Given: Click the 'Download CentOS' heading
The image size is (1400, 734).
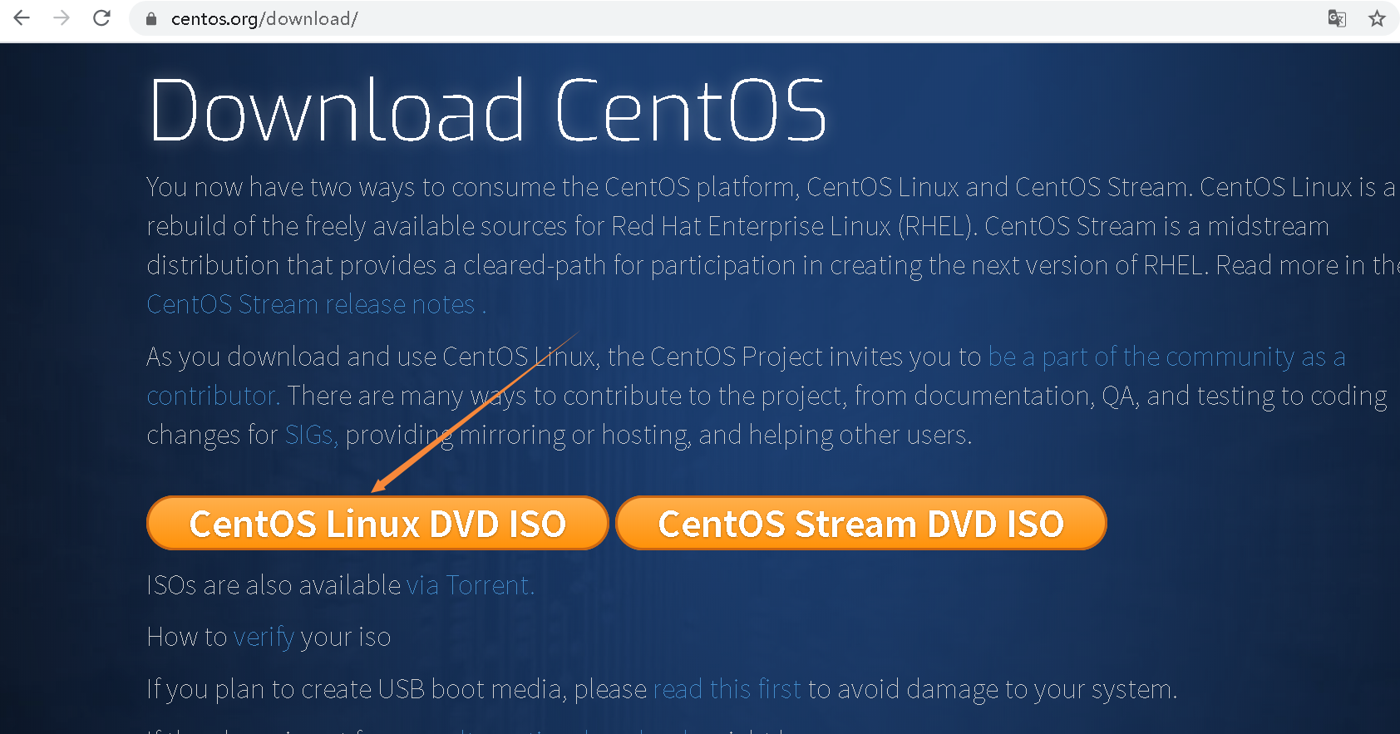Looking at the screenshot, I should 488,110.
